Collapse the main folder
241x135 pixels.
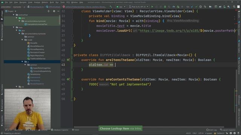coord(14,27)
